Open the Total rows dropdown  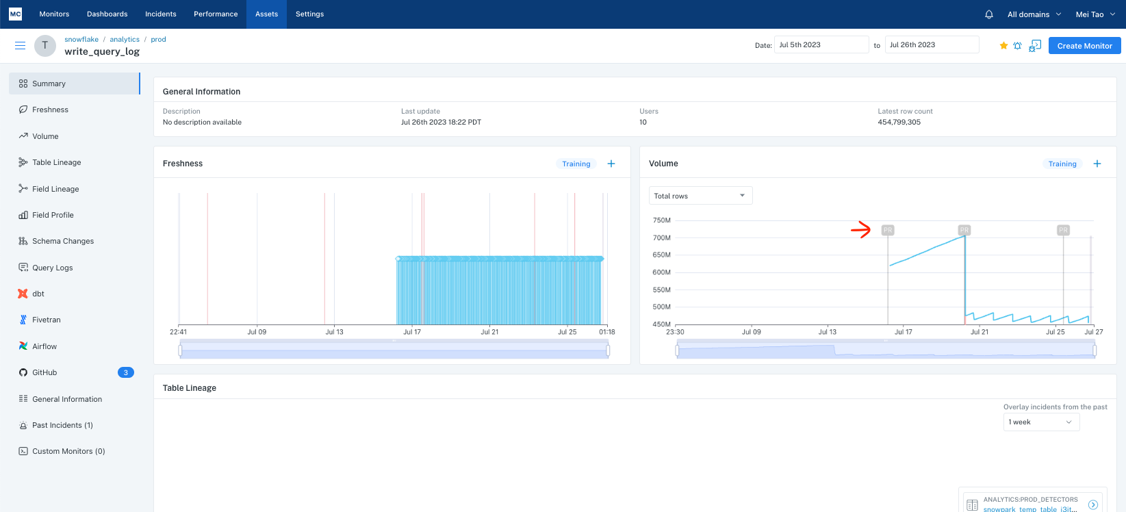(700, 196)
